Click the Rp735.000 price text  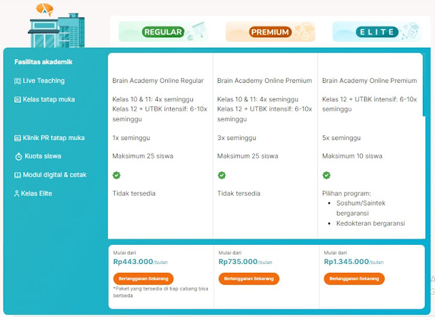pyautogui.click(x=238, y=261)
